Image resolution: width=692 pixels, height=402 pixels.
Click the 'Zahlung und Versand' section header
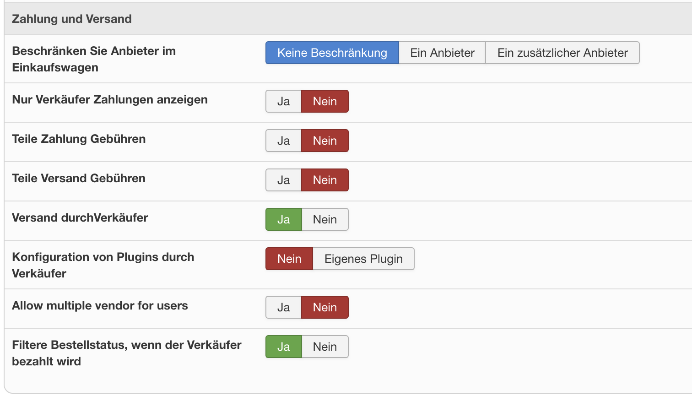pos(72,19)
